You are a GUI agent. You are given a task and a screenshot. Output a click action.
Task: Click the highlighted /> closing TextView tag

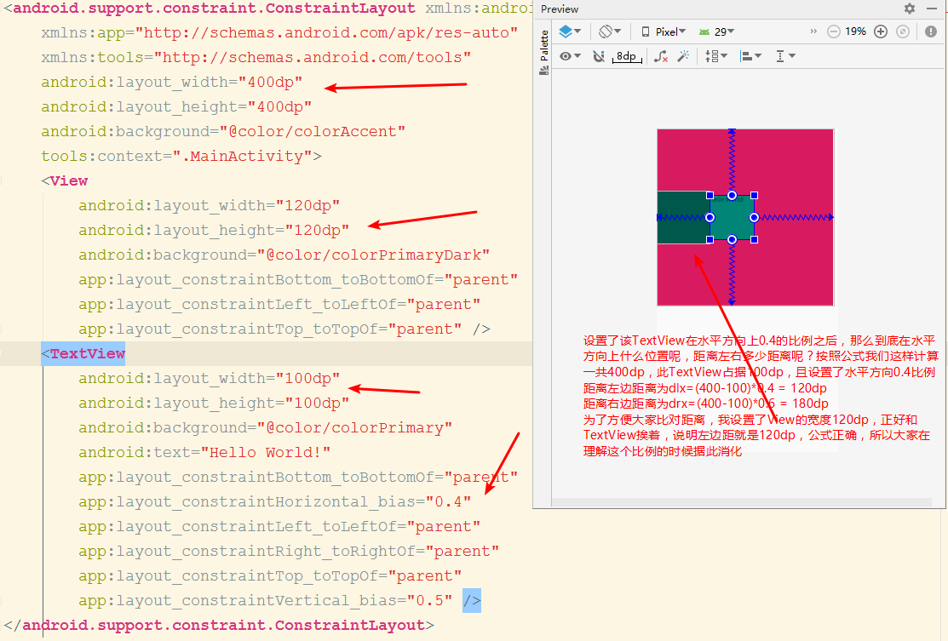[472, 601]
